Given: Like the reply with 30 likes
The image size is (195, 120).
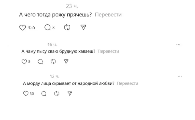Looking at the screenshot, I should click(x=26, y=93).
